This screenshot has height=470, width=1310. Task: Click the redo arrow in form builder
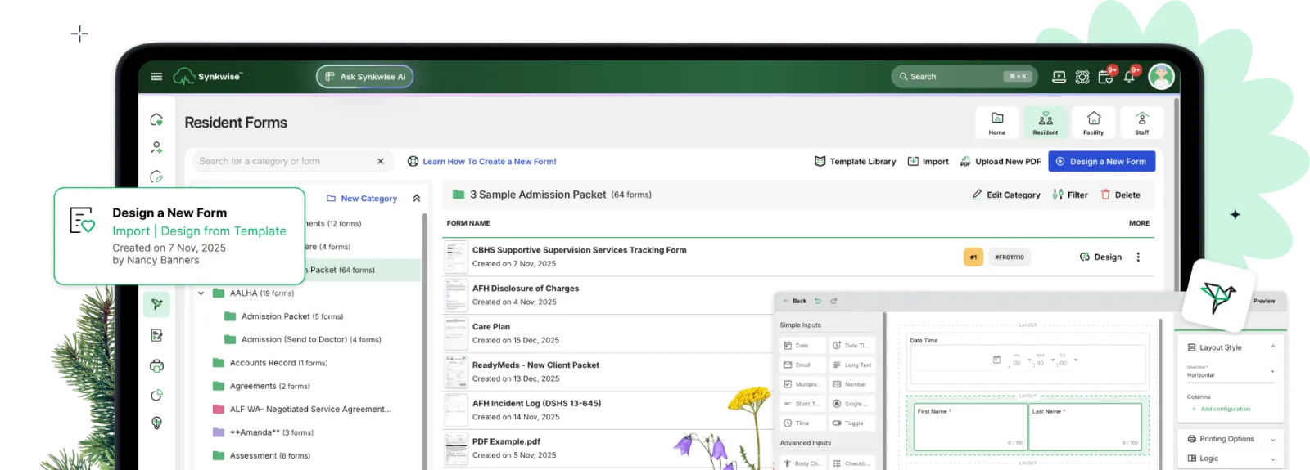833,301
